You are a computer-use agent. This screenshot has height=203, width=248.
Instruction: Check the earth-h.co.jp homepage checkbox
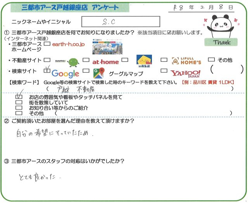[47, 44]
